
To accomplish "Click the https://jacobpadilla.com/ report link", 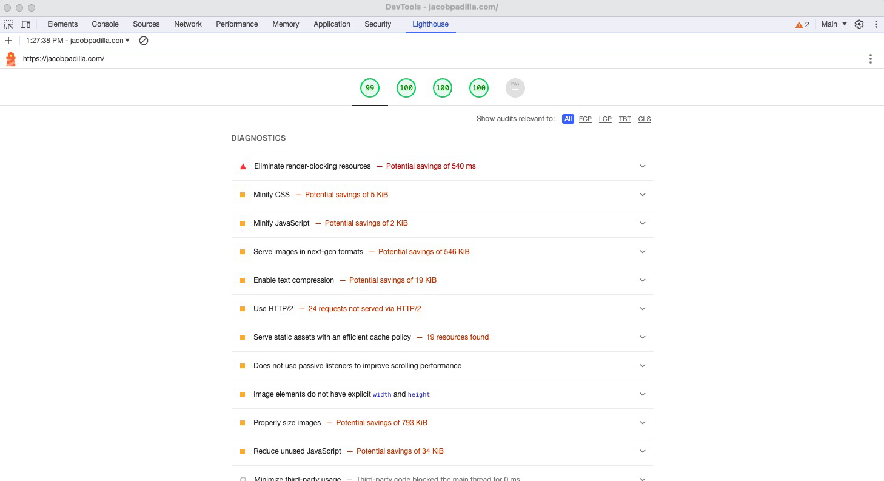I will pos(63,59).
